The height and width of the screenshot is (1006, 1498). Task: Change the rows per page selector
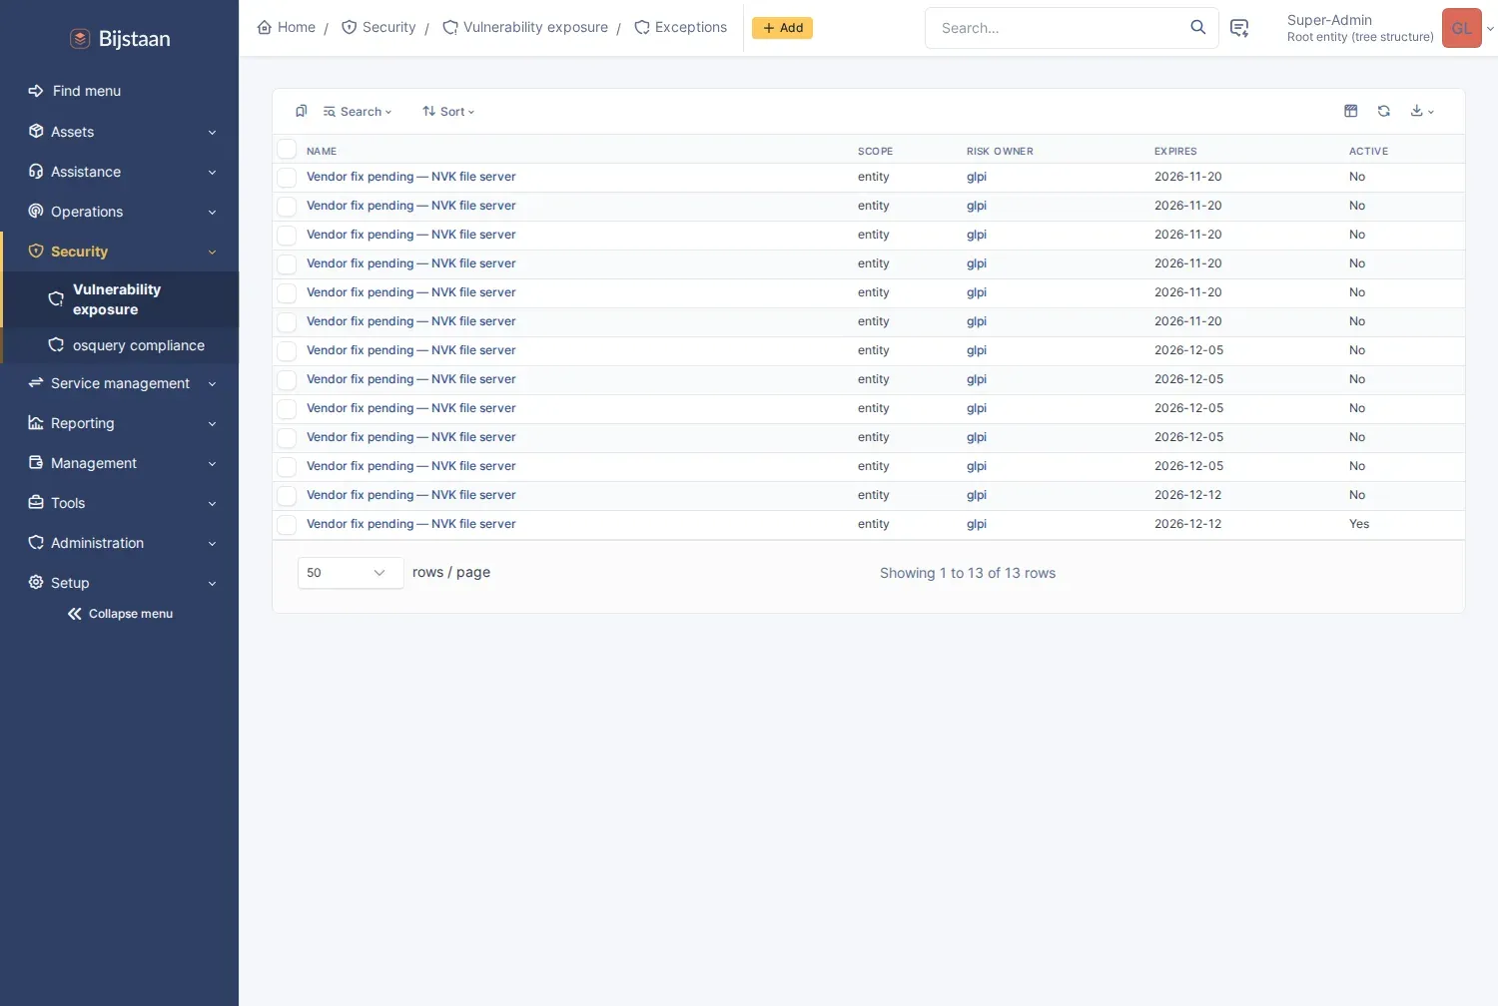351,573
